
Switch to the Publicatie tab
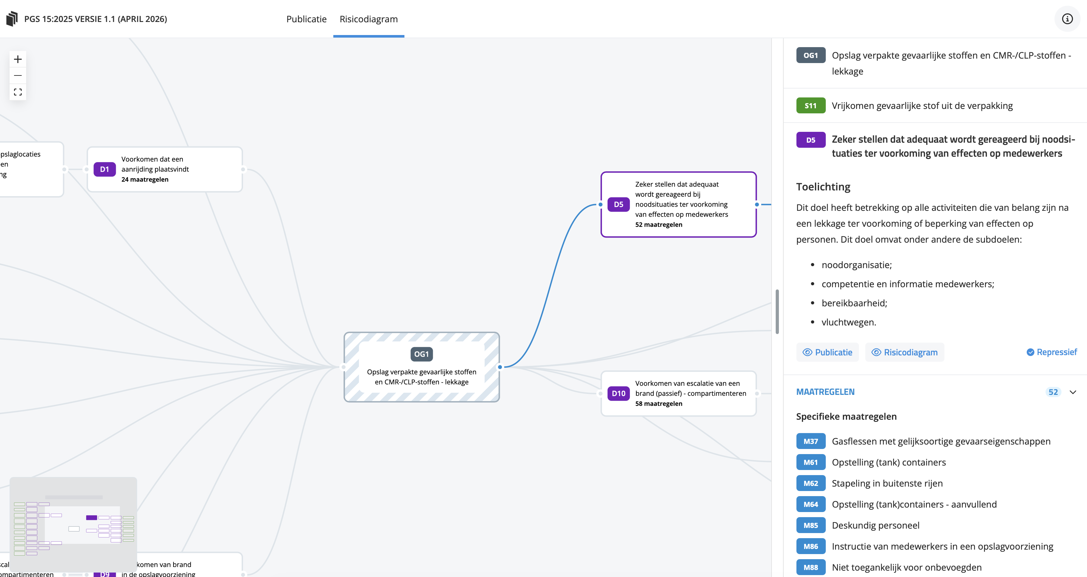click(306, 19)
